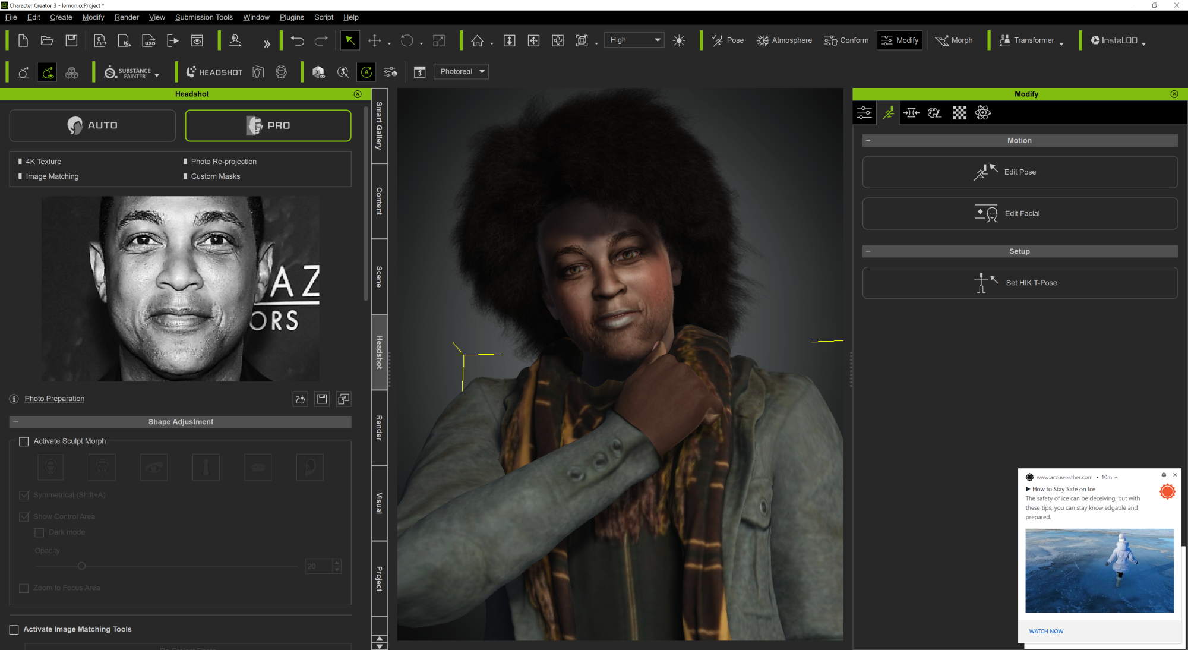Click the Open Project folder icon

(47, 40)
